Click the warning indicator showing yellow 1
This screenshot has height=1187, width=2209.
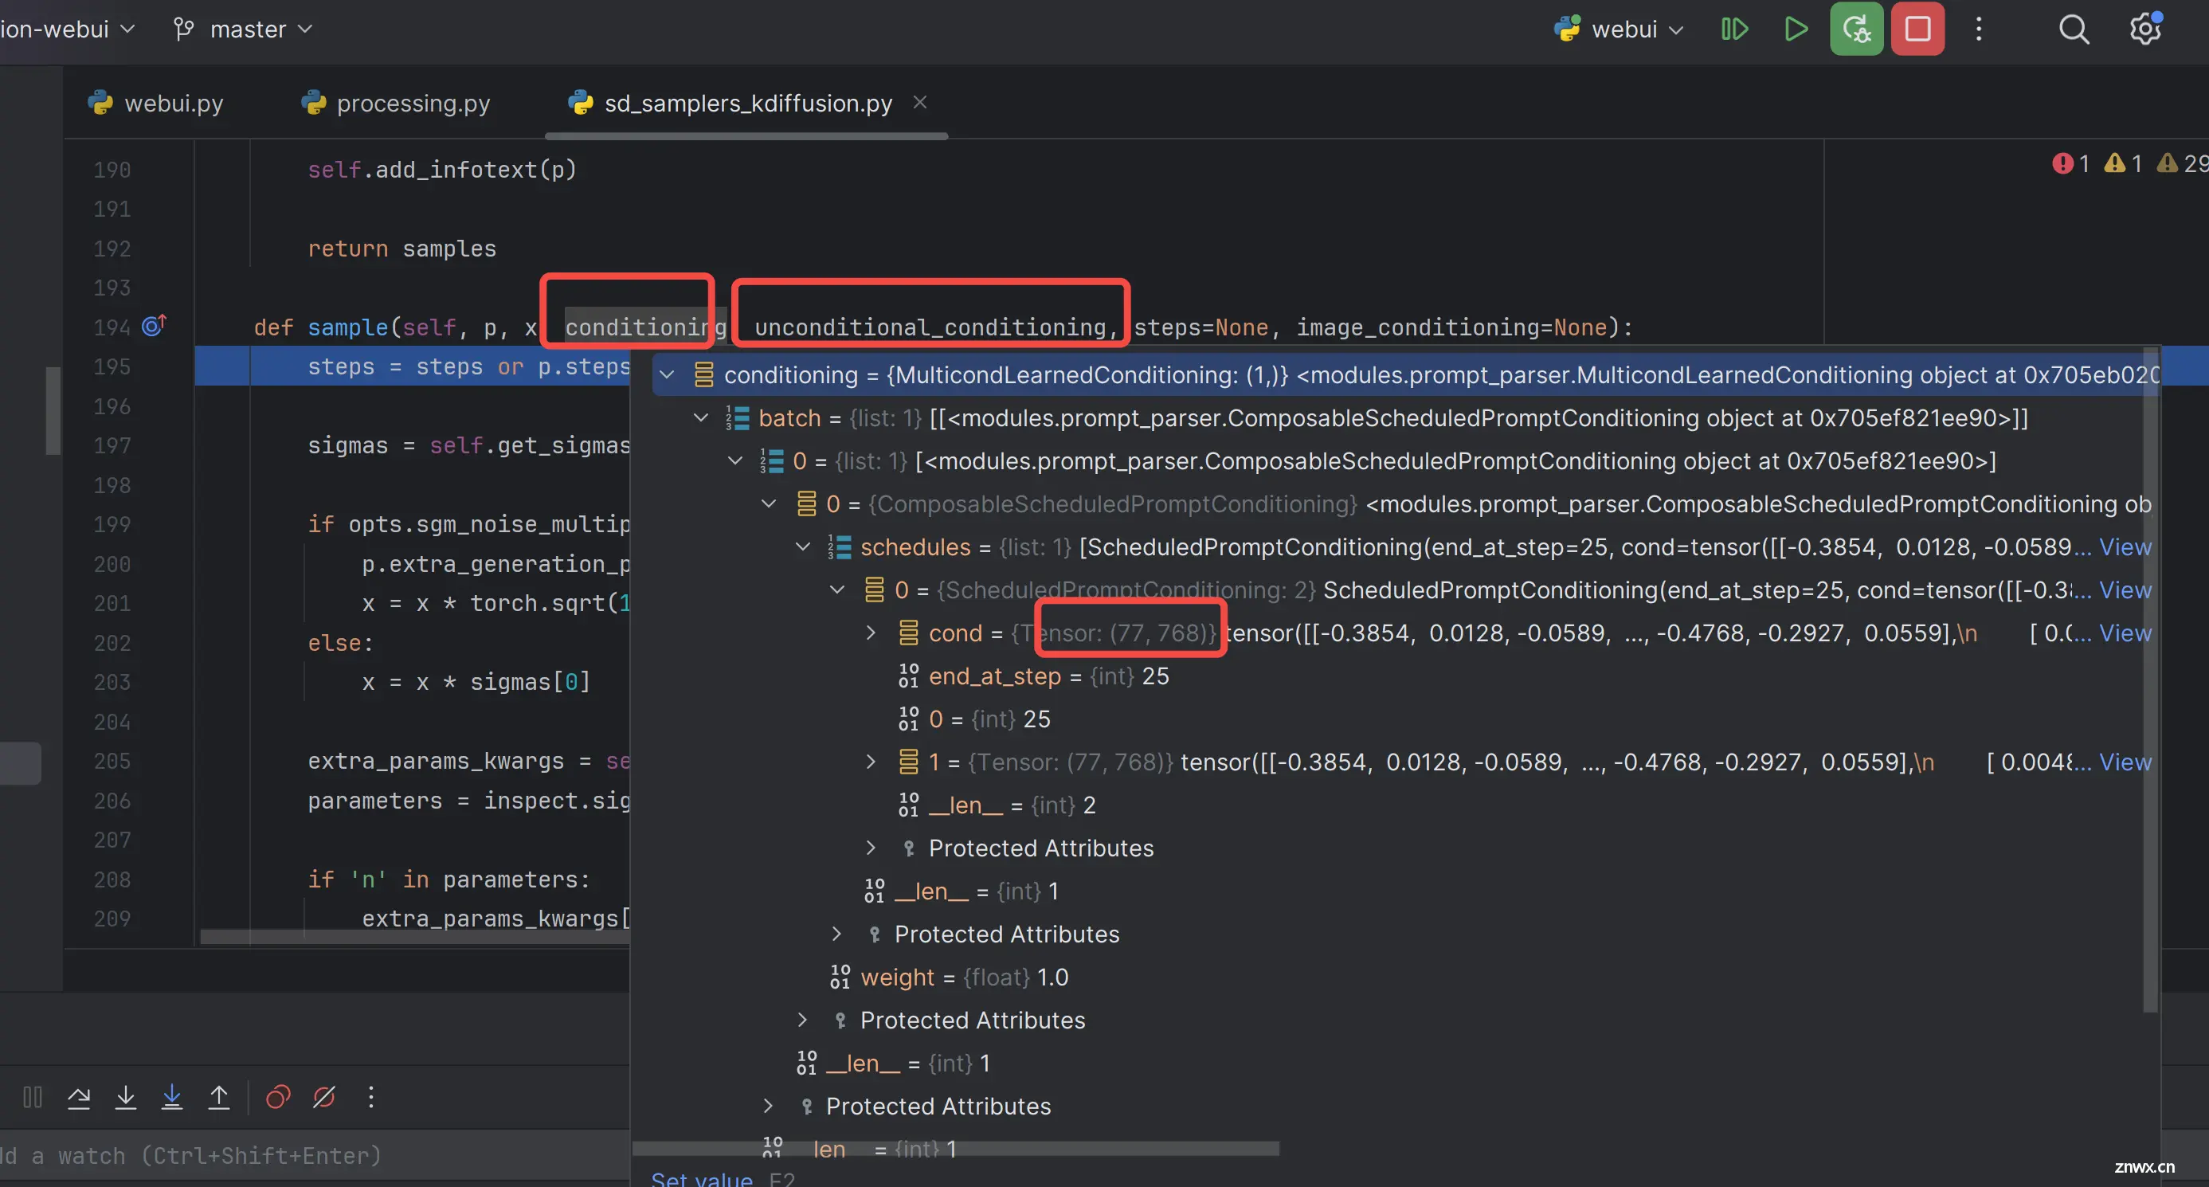tap(2123, 163)
